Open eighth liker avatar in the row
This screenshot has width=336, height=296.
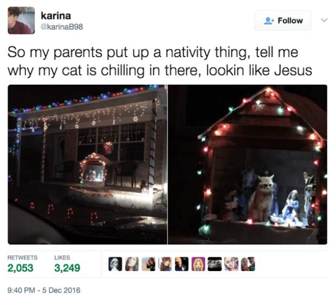231,264
